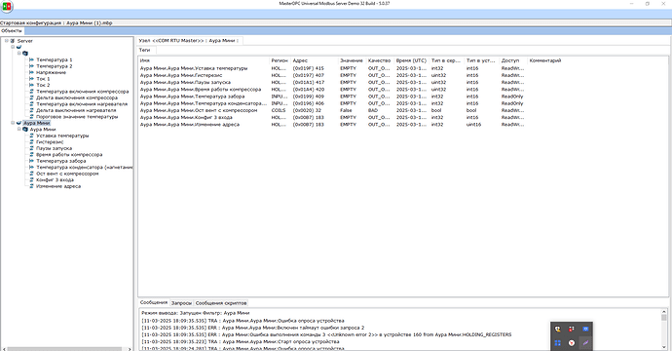The height and width of the screenshot is (351, 672).
Task: Switch to the Запросы tab
Action: 181,303
